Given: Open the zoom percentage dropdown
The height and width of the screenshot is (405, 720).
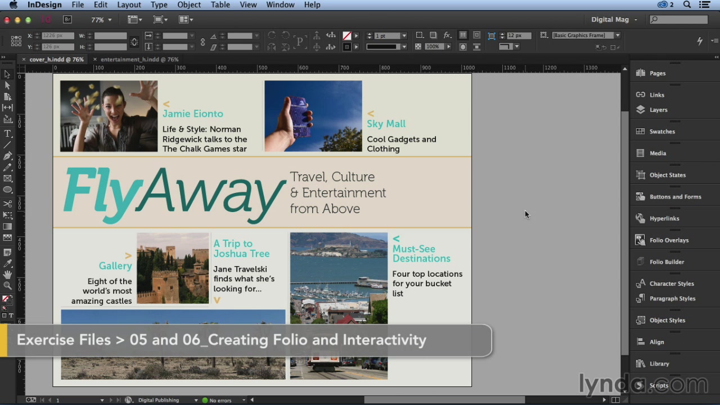Looking at the screenshot, I should [110, 20].
